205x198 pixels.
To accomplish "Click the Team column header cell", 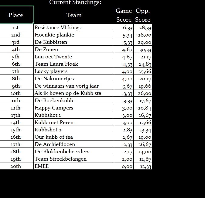I will [x=74, y=15].
